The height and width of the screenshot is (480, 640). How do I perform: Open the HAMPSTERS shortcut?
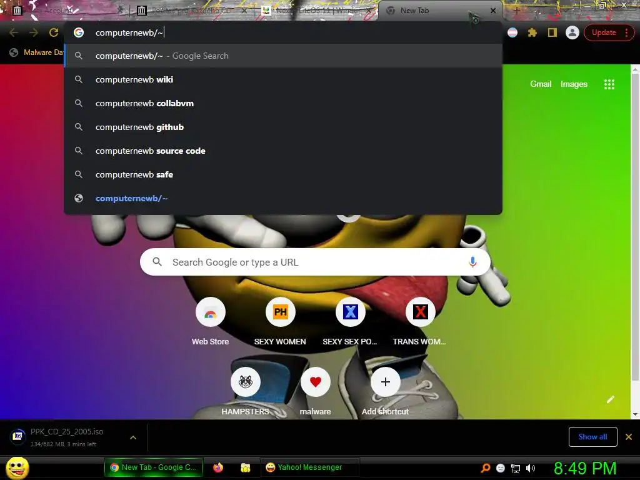(x=245, y=382)
